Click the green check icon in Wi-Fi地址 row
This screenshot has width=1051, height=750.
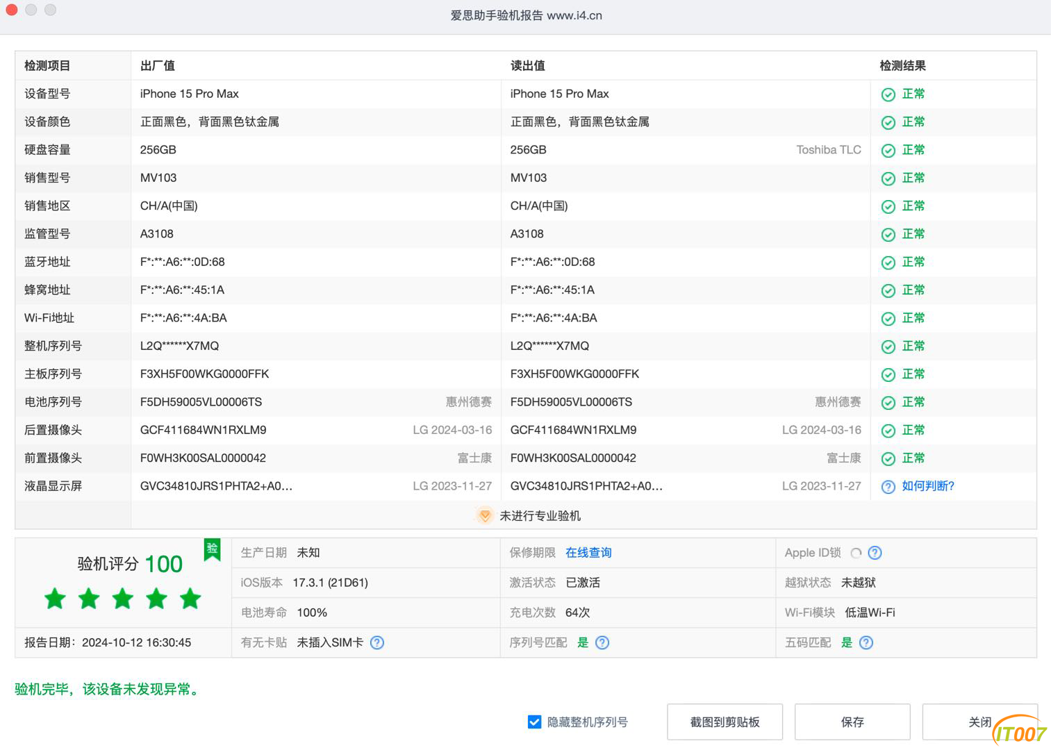(888, 319)
